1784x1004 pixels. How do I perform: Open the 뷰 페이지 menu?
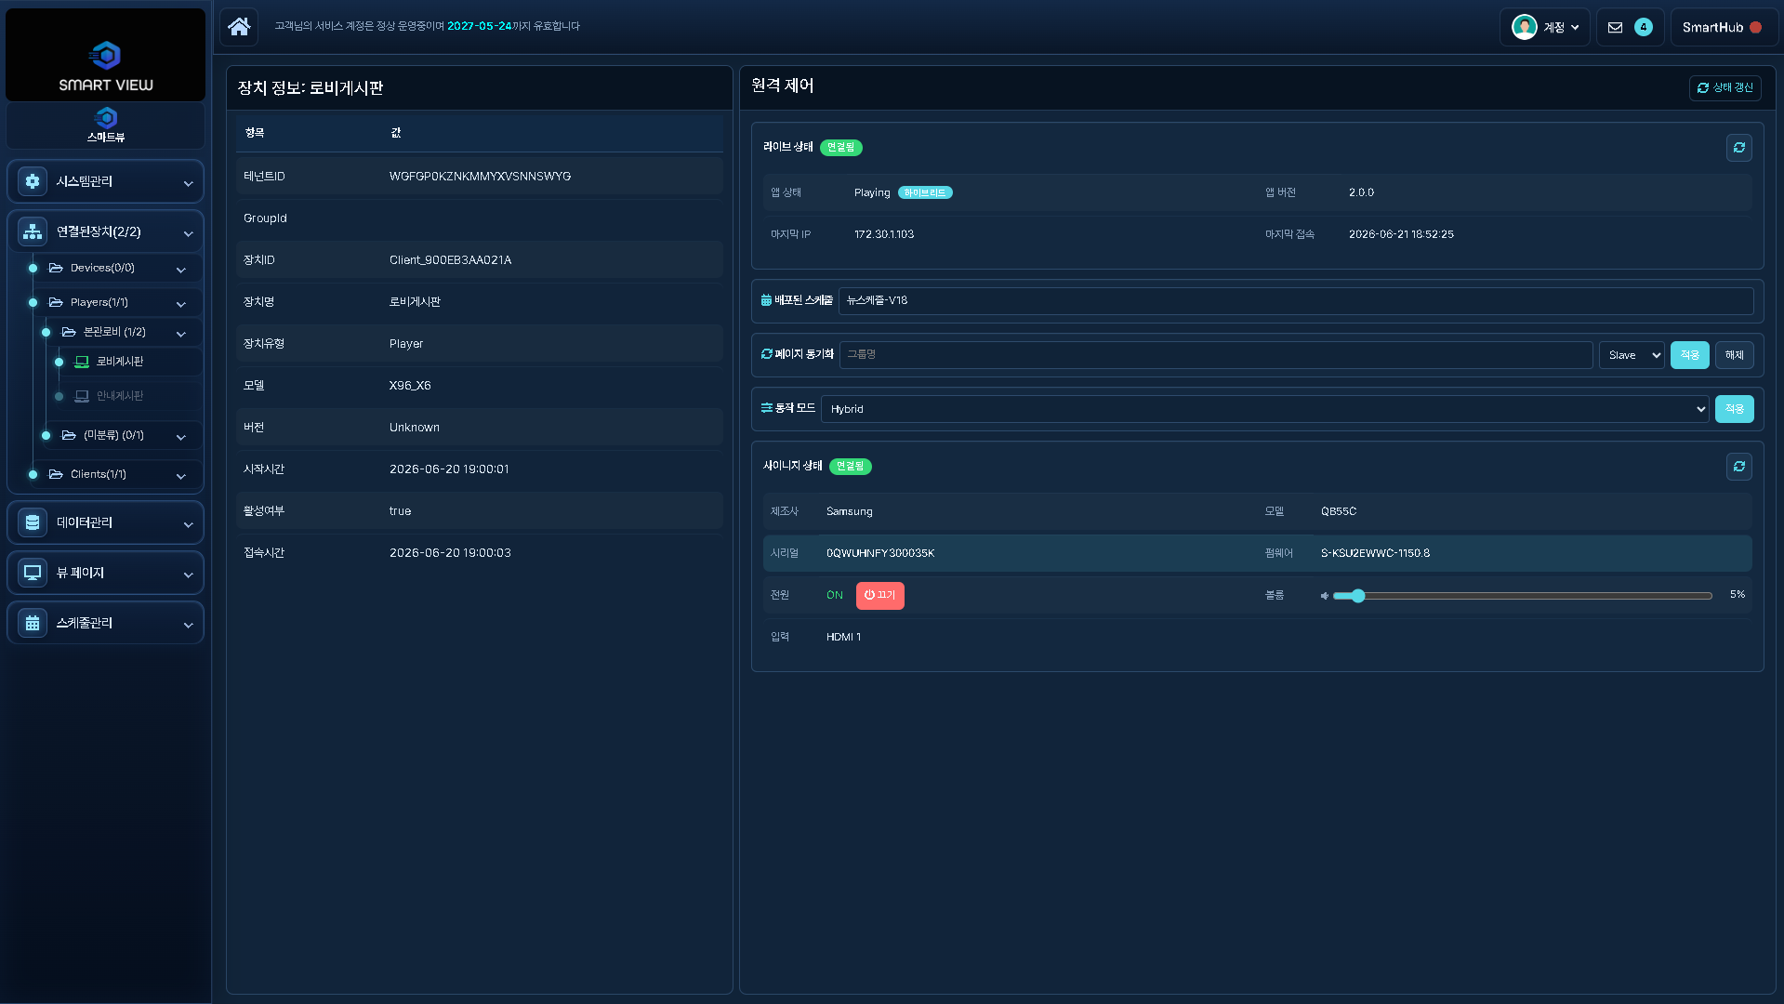(105, 573)
